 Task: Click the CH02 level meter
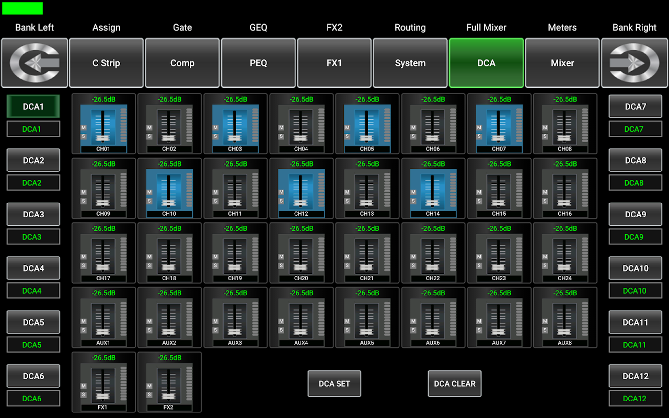[x=189, y=125]
